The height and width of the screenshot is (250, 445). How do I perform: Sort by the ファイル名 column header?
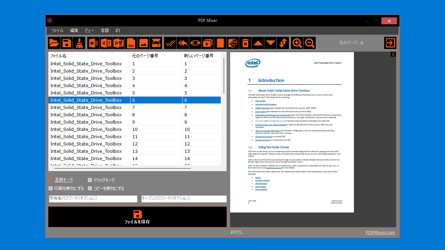click(x=89, y=56)
